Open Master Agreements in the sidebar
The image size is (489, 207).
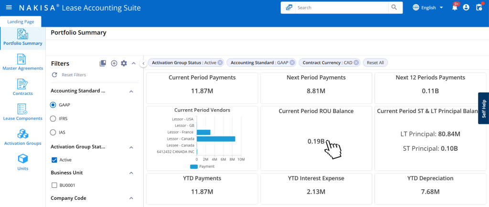pos(23,62)
